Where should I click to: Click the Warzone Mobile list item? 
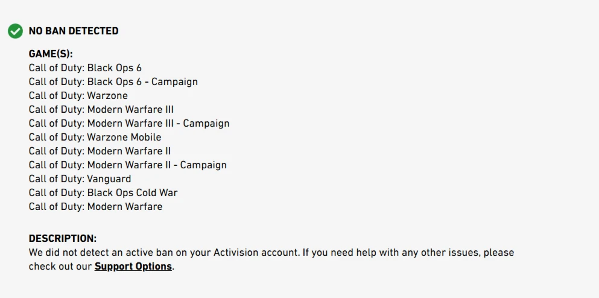tap(95, 137)
